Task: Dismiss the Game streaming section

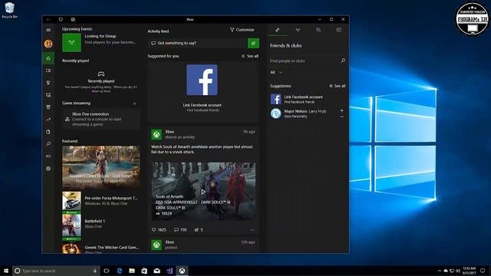Action: point(134,103)
